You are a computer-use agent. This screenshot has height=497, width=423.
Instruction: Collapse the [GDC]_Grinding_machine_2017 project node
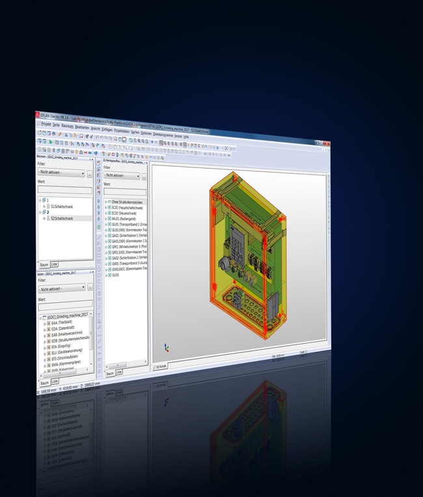(40, 318)
